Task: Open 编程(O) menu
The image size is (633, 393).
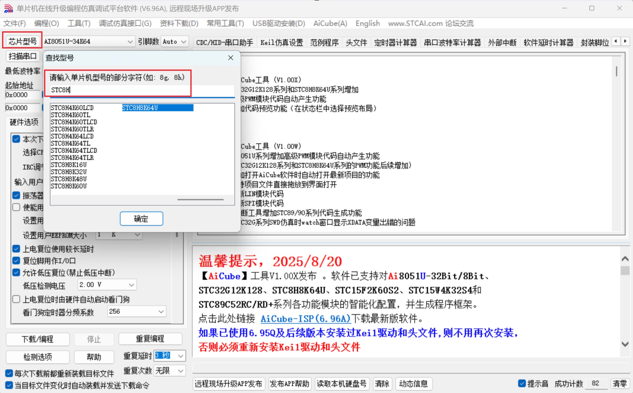Action: tap(46, 23)
